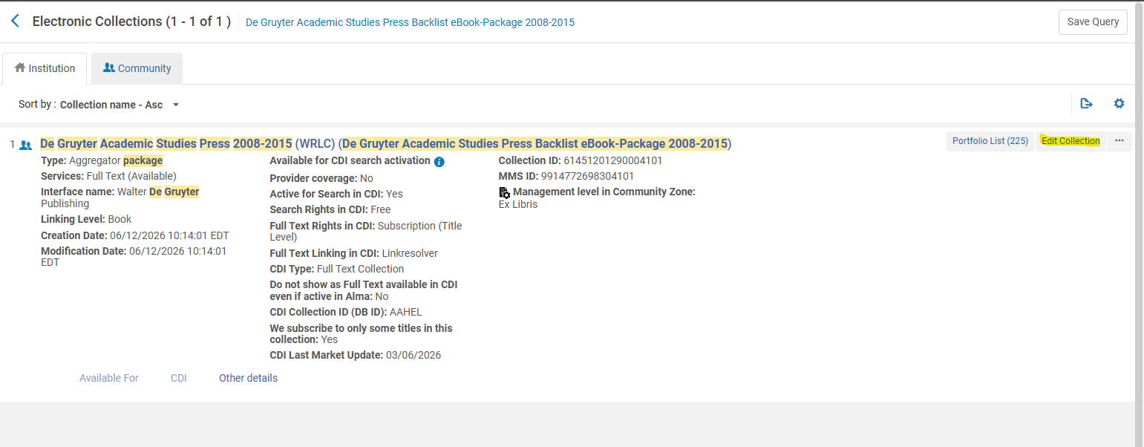1144x447 pixels.
Task: Click the Institution tab home icon
Action: click(20, 68)
